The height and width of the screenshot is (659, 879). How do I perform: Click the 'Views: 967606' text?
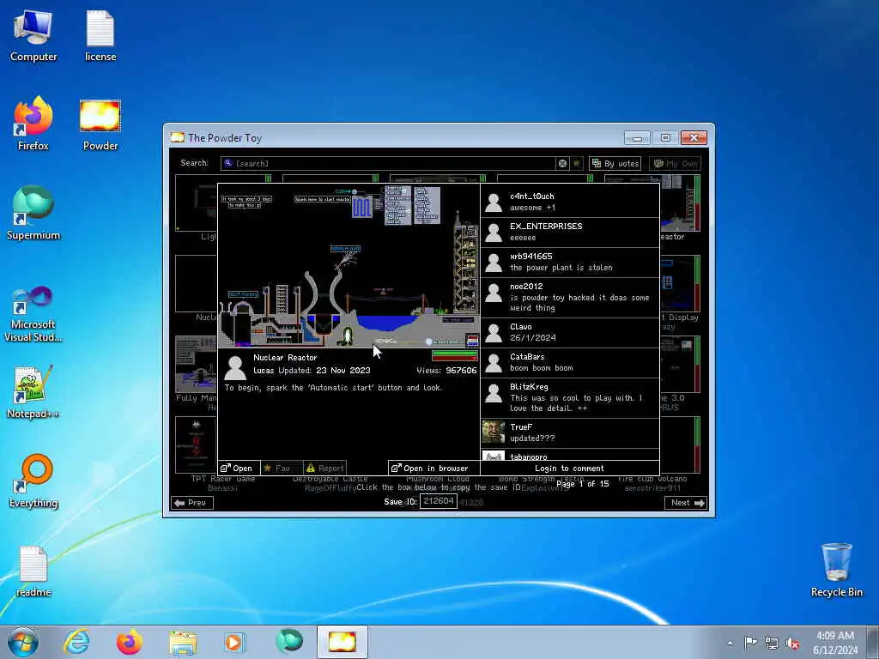pyautogui.click(x=446, y=371)
